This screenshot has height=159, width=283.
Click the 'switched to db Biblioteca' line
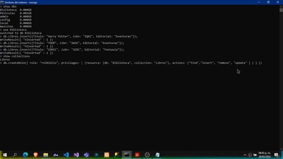[x=21, y=33]
